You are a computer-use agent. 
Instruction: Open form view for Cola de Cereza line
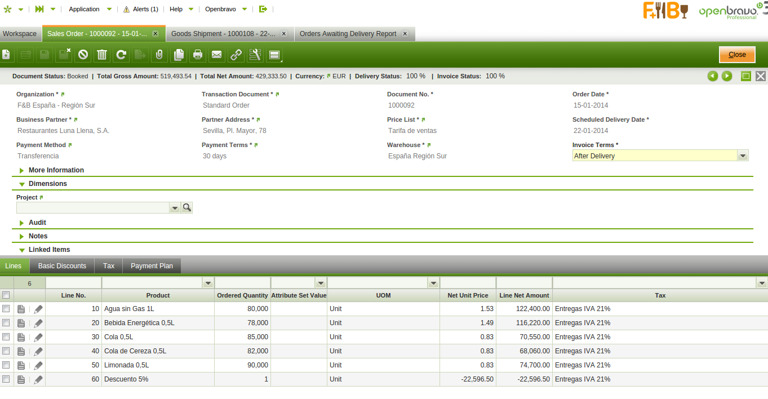coord(21,351)
